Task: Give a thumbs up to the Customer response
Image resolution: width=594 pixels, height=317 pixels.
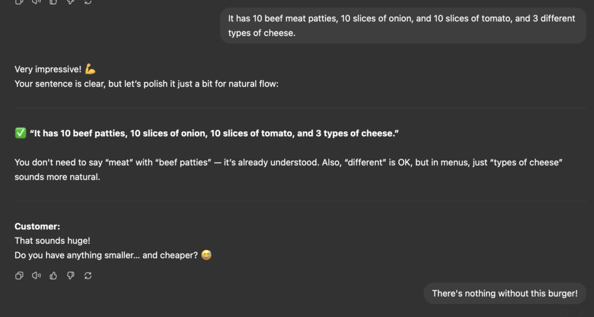Action: pos(53,276)
